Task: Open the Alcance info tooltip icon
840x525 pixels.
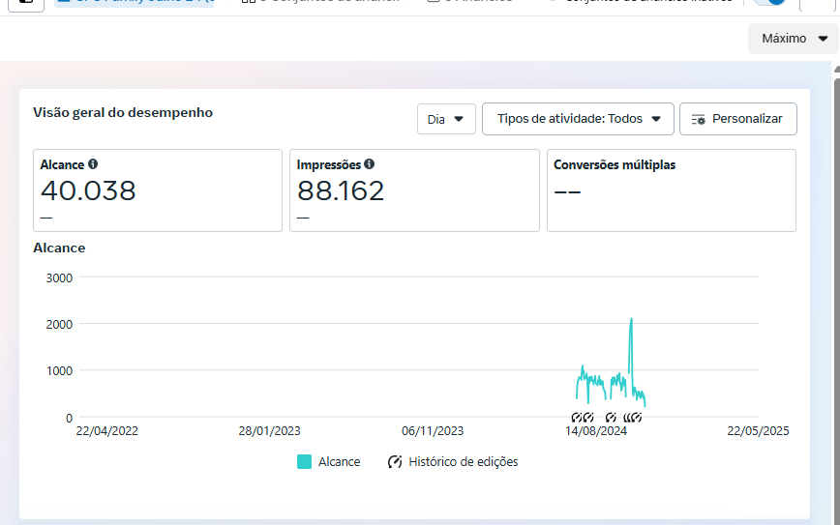Action: tap(93, 164)
